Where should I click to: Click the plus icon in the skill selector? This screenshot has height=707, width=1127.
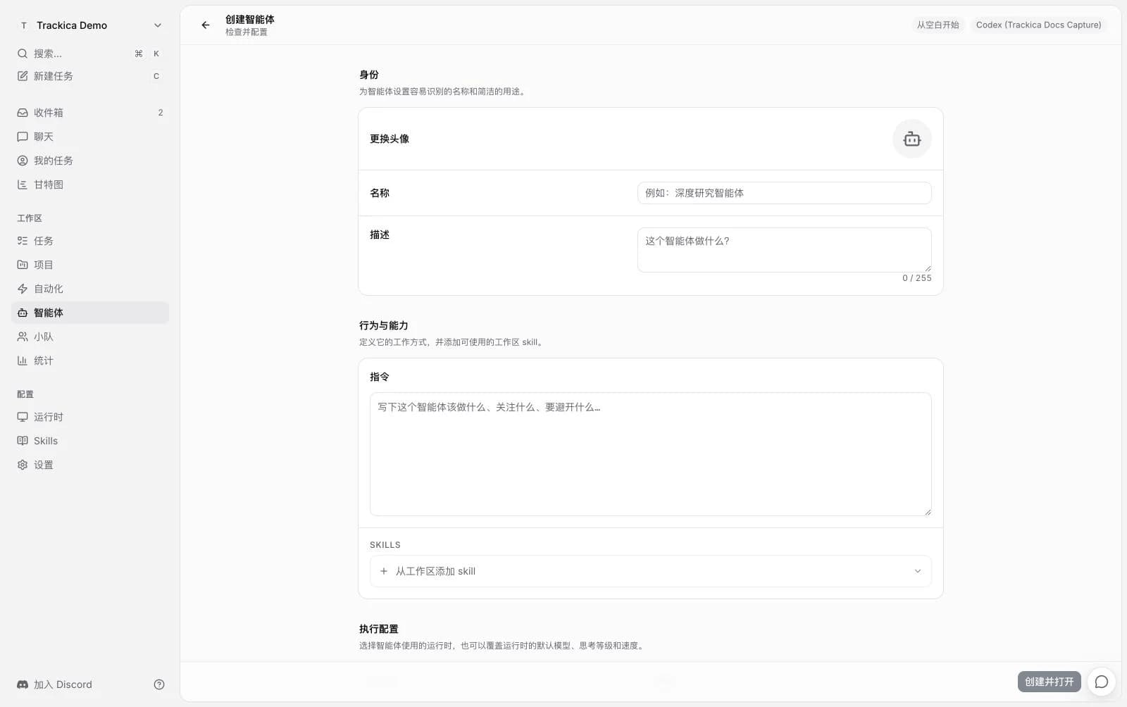[384, 571]
